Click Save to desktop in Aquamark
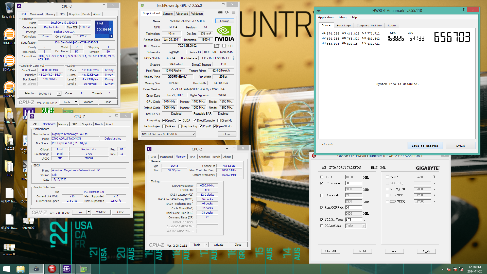This screenshot has width=487, height=274. click(425, 146)
